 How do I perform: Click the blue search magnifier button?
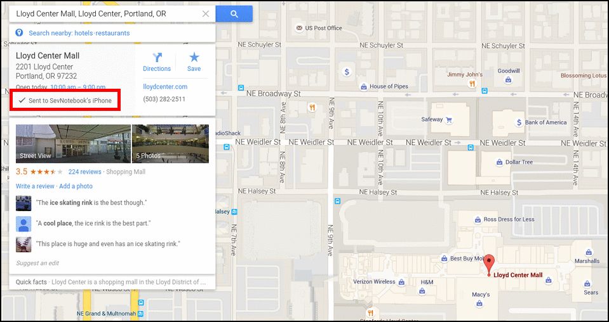click(x=234, y=14)
